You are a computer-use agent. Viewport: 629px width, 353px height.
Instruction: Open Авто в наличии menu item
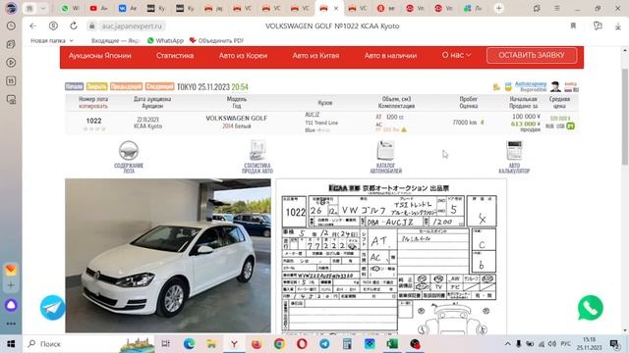[390, 56]
